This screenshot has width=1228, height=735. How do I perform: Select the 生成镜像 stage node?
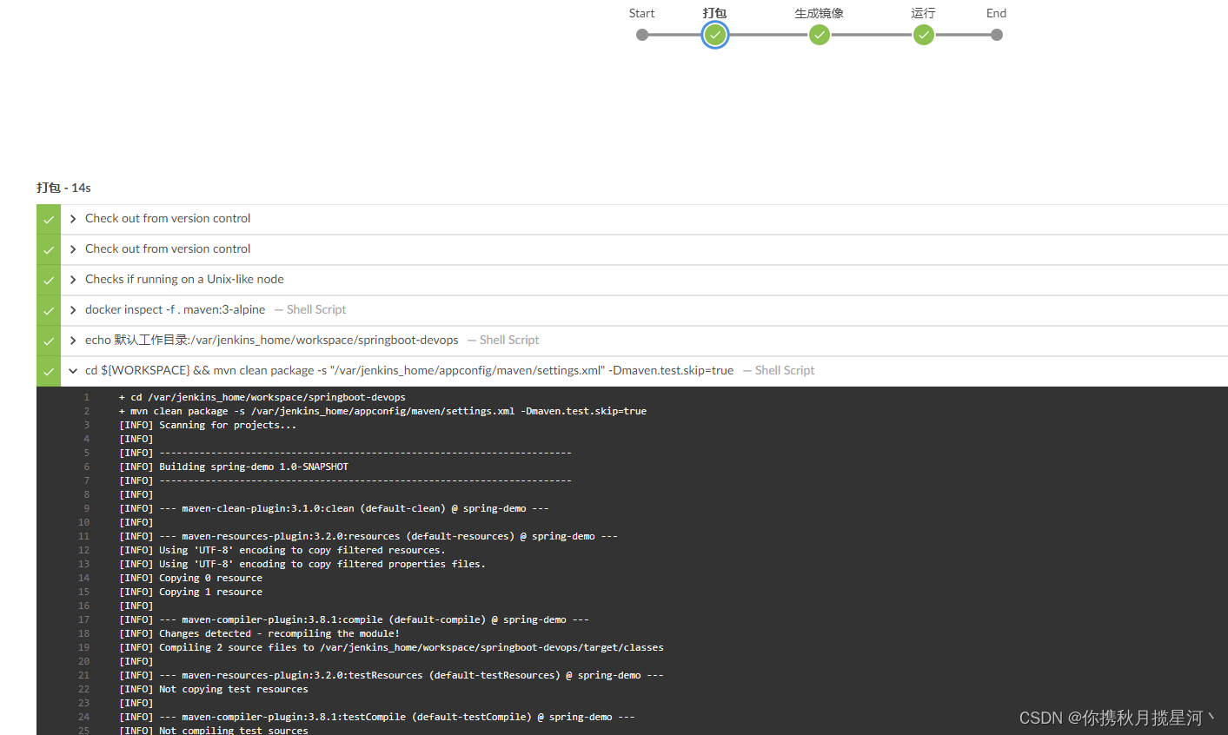820,35
